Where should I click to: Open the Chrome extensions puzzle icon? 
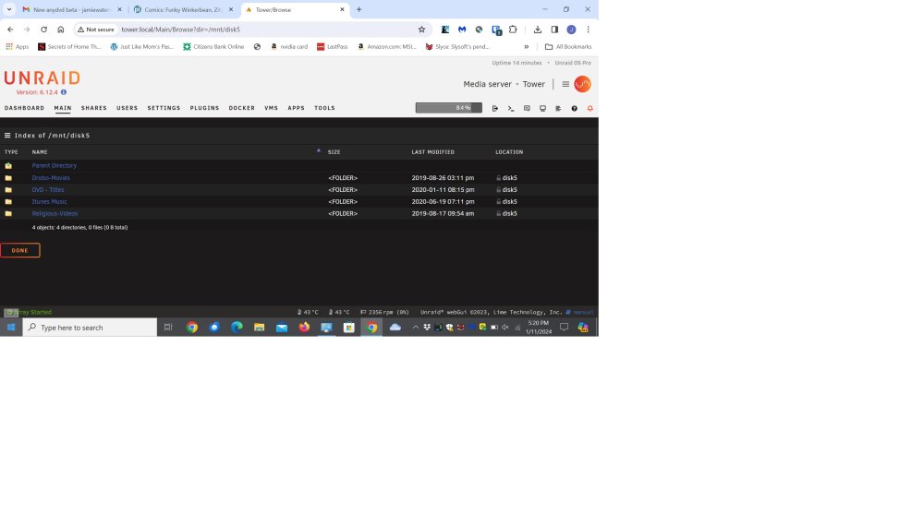[513, 30]
